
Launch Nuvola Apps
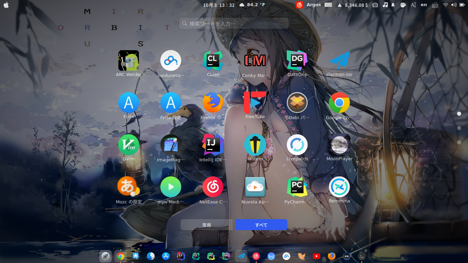point(255,187)
